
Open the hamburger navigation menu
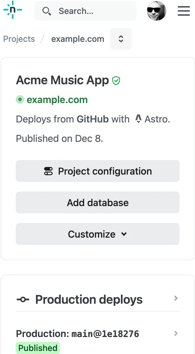(x=184, y=11)
